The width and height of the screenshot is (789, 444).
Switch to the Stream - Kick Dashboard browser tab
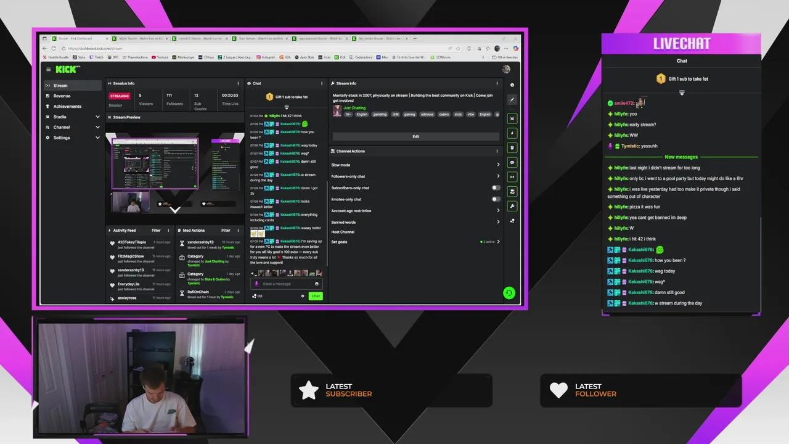point(79,38)
